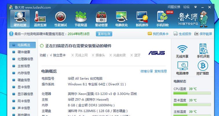Image resolution: width=219 pixels, height=116 pixels.
Task: Click the processor value Xeon E3-1230 v3
Action: 102,94
